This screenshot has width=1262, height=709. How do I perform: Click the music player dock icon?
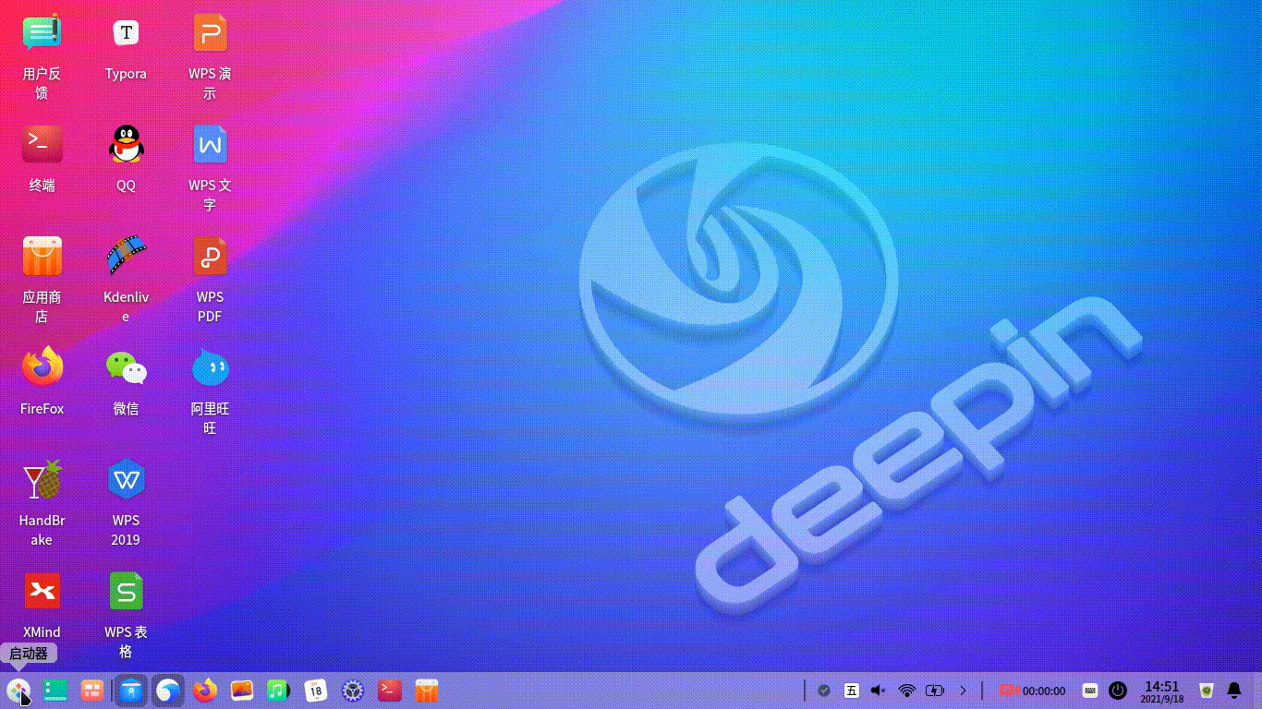click(x=278, y=690)
